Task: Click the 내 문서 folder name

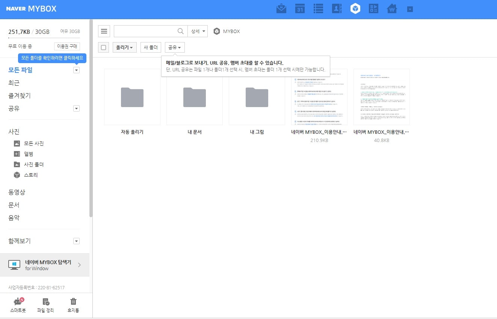Action: click(195, 132)
